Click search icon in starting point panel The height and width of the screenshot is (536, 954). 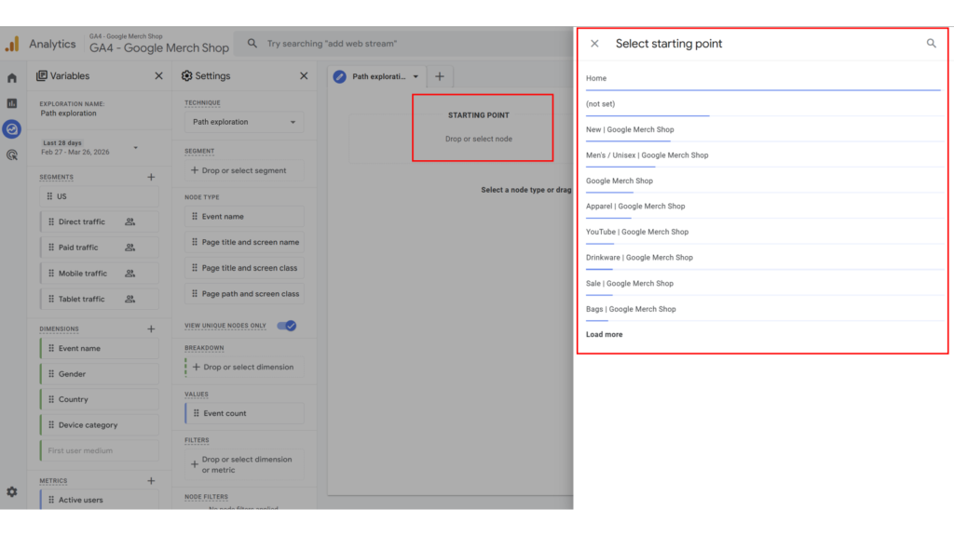pos(931,44)
